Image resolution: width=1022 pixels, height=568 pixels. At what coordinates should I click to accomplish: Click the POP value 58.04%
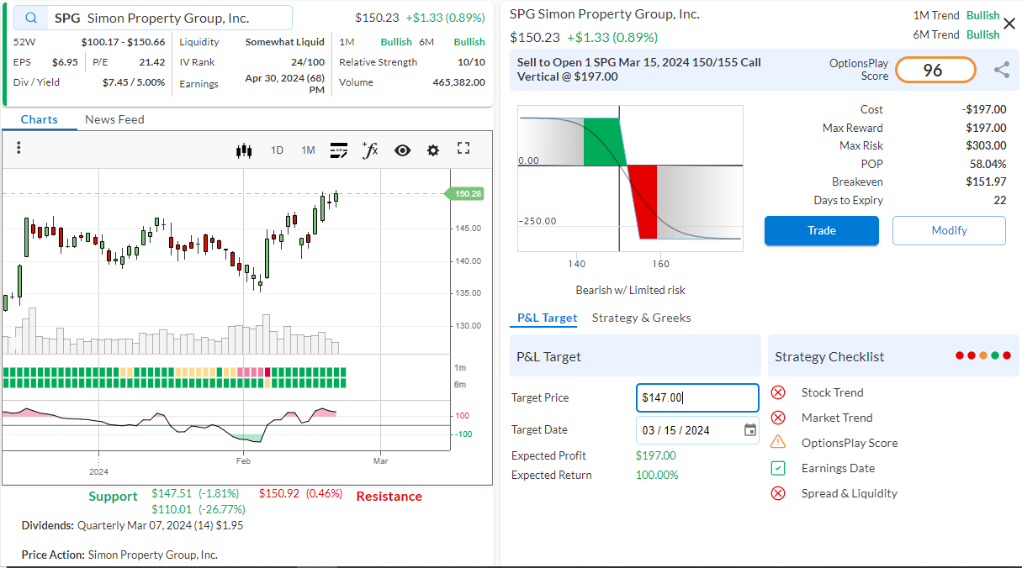click(988, 164)
